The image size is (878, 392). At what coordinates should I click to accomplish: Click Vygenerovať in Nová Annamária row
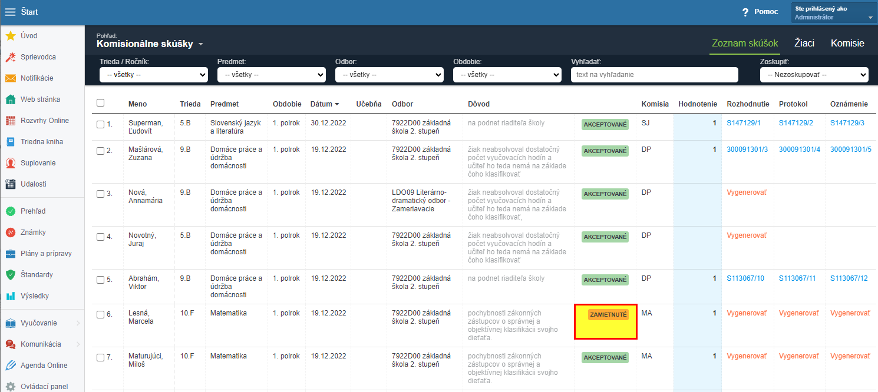click(747, 192)
